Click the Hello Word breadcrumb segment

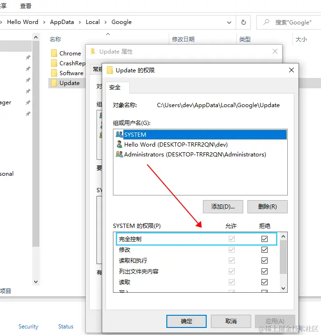(x=22, y=22)
